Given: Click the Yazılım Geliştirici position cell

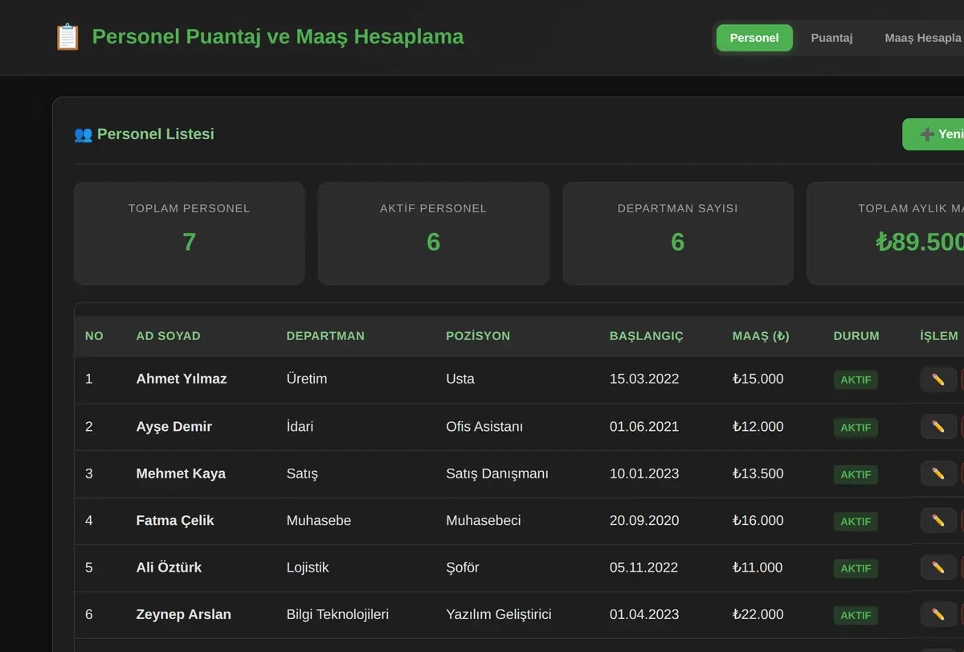Looking at the screenshot, I should [499, 614].
